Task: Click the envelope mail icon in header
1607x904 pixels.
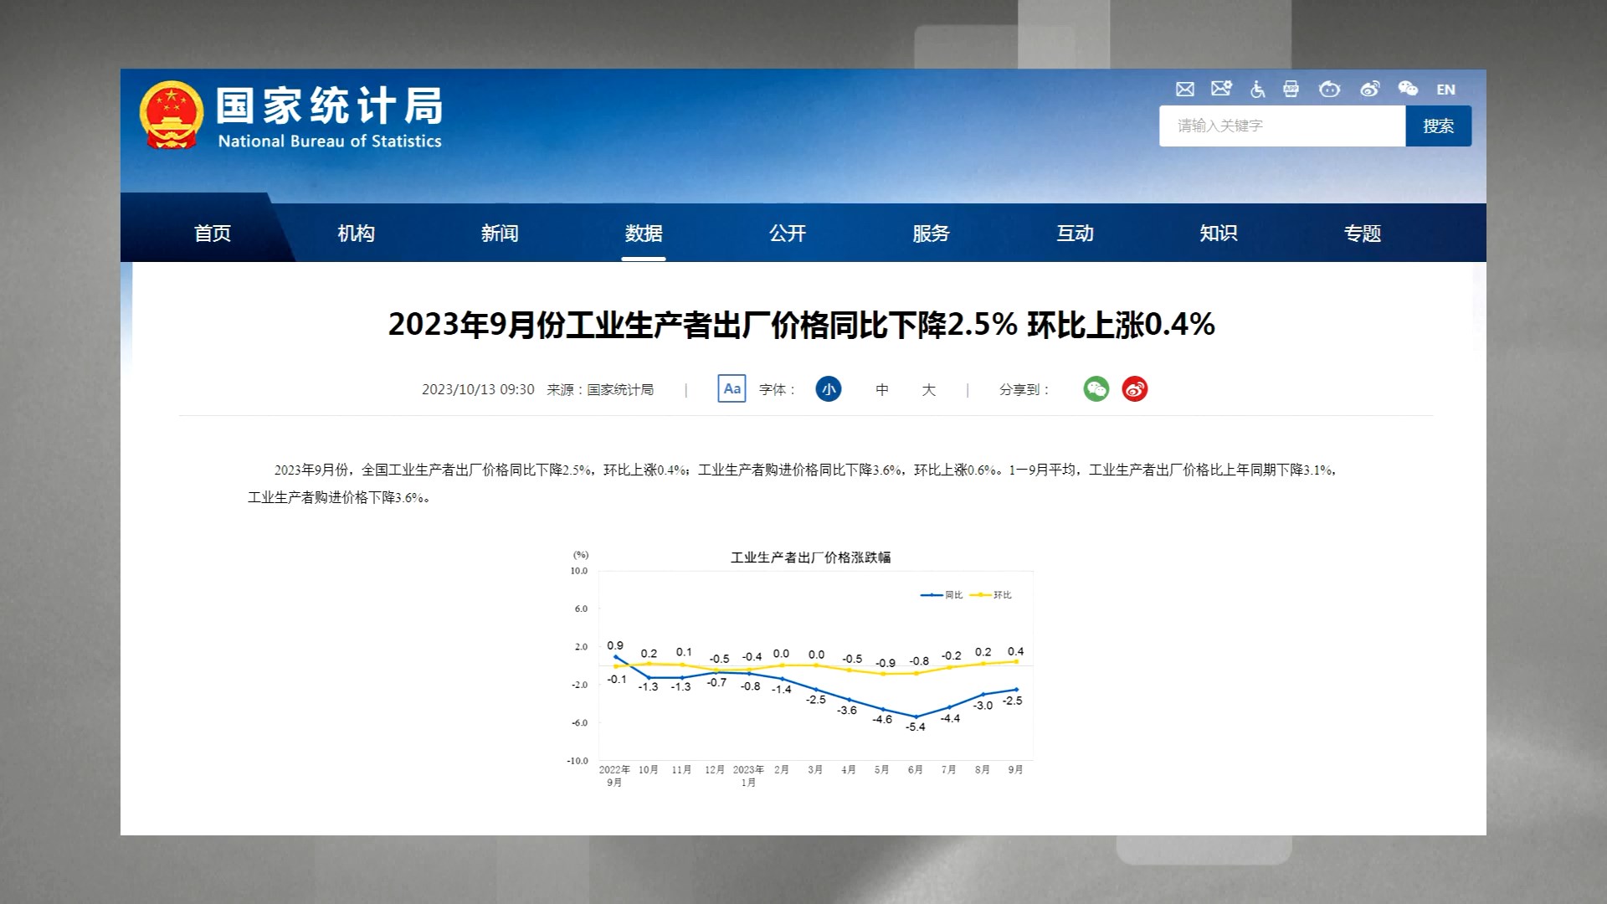Action: 1184,90
